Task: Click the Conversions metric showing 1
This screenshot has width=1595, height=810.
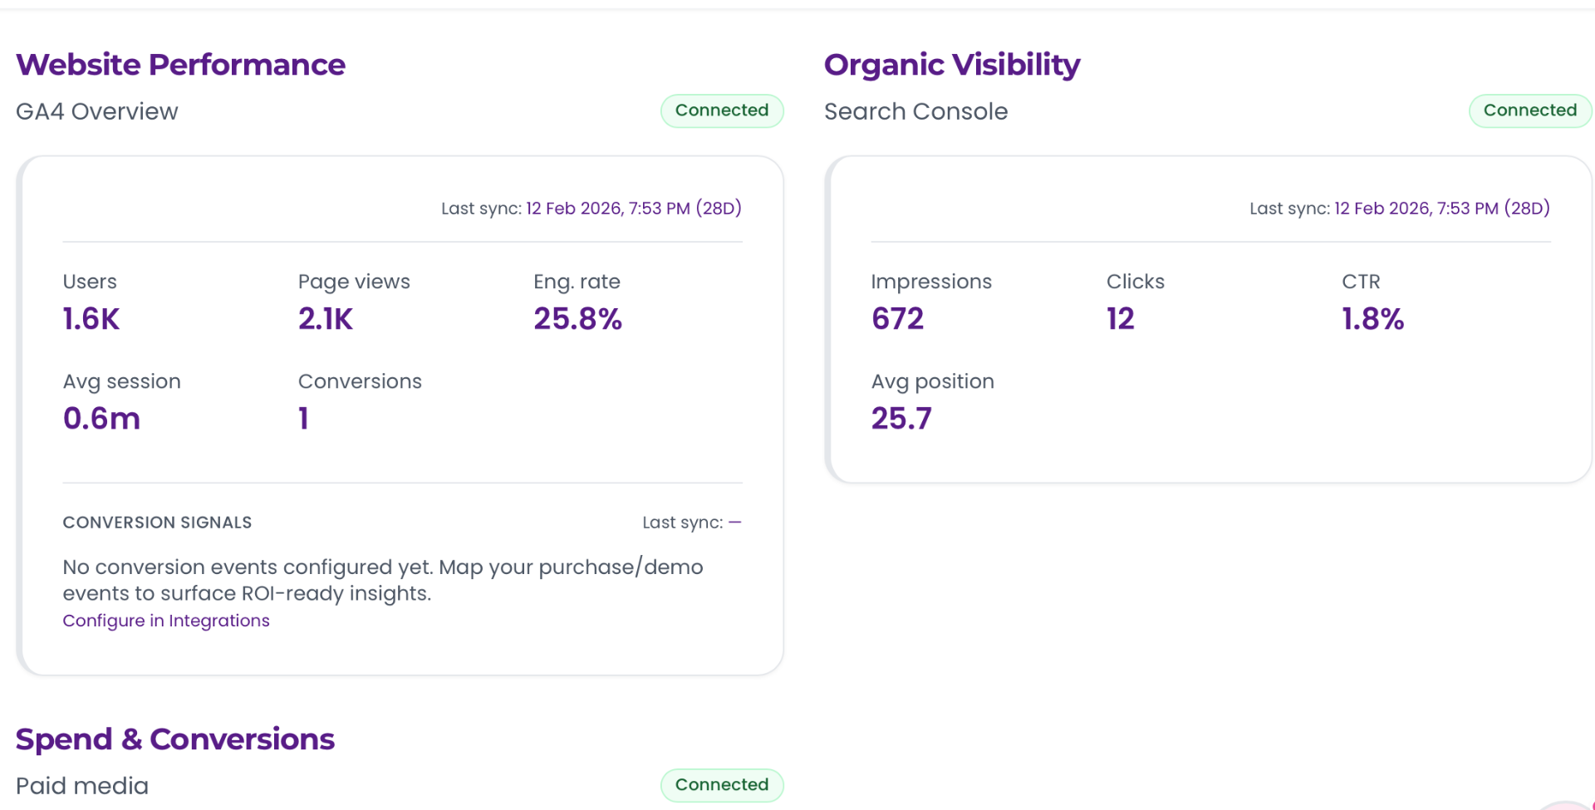Action: tap(303, 418)
